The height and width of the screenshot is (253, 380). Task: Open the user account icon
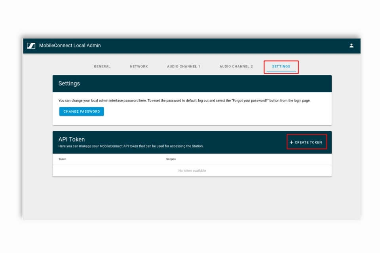[351, 45]
